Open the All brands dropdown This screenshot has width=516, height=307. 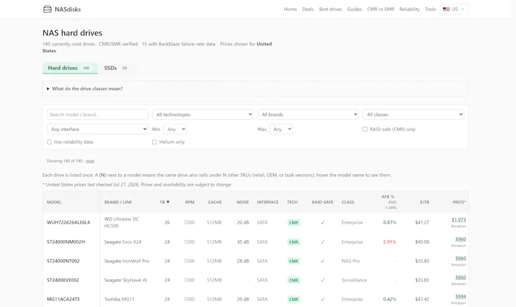click(308, 115)
